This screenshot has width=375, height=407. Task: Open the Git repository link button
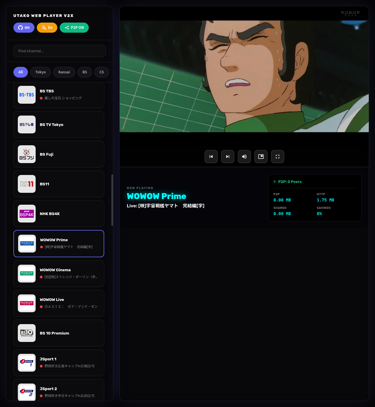pos(24,28)
